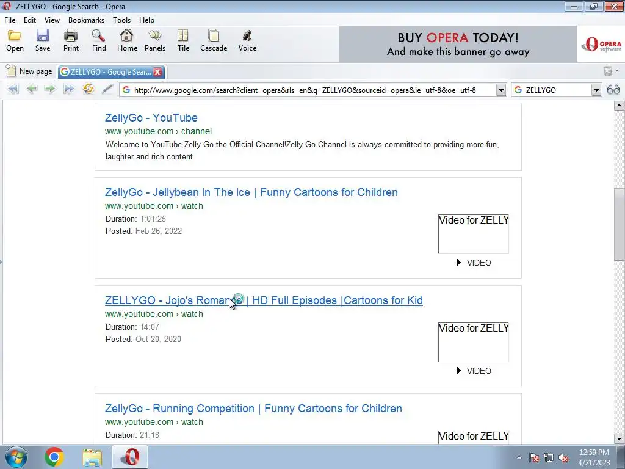Click the glasses view icon by the search box
The image size is (625, 469).
(x=613, y=90)
